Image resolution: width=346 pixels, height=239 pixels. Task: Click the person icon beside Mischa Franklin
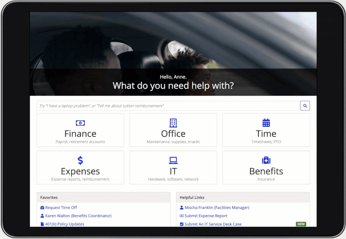182,207
